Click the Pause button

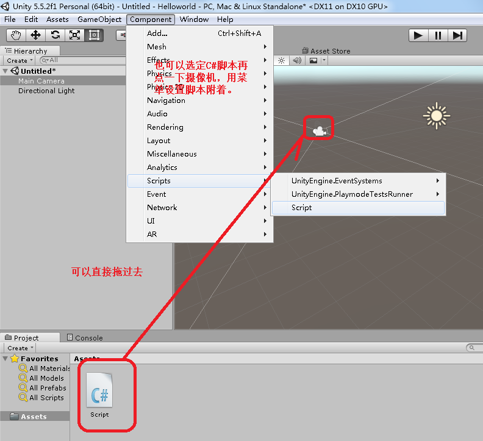438,35
